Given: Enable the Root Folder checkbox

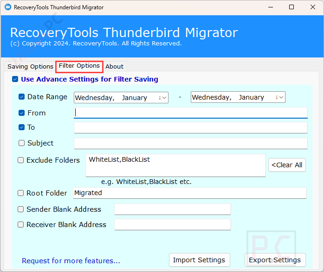Looking at the screenshot, I should click(21, 193).
